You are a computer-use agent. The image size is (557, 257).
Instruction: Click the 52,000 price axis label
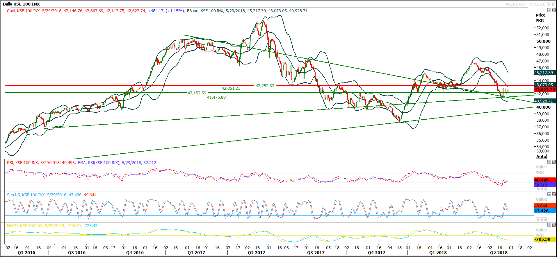point(543,28)
